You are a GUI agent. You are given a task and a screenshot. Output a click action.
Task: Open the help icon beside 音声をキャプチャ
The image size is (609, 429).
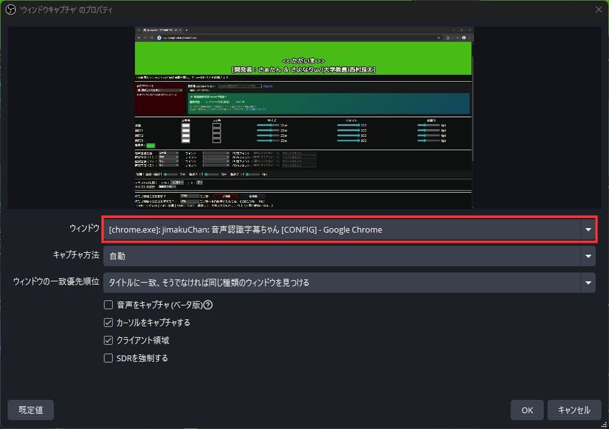pos(208,305)
